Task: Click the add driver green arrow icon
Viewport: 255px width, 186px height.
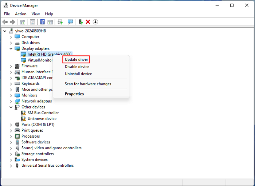Action: pyautogui.click(x=81, y=22)
